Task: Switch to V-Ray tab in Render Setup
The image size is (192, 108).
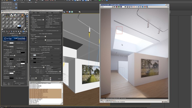Action: pos(36,13)
